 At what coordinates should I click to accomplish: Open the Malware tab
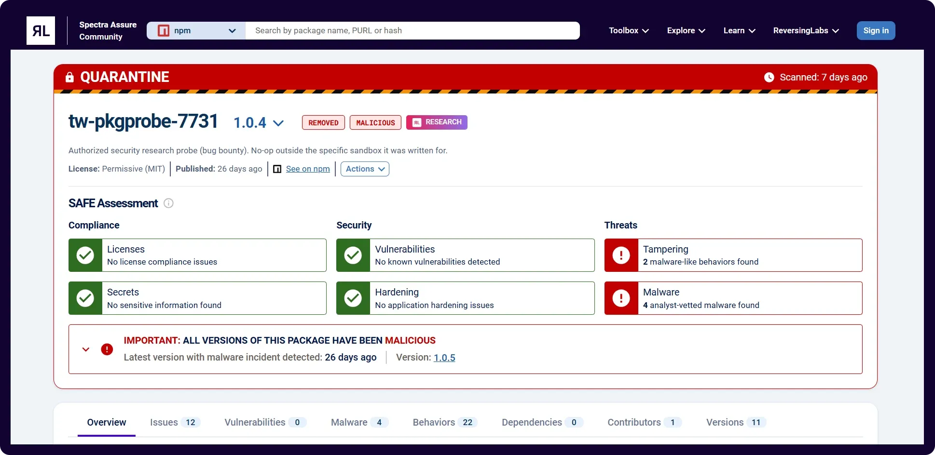[x=359, y=422]
